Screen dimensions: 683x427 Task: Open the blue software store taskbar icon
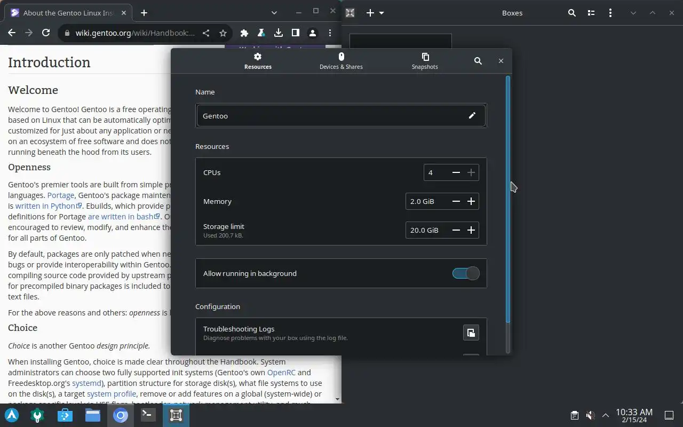pyautogui.click(x=65, y=415)
